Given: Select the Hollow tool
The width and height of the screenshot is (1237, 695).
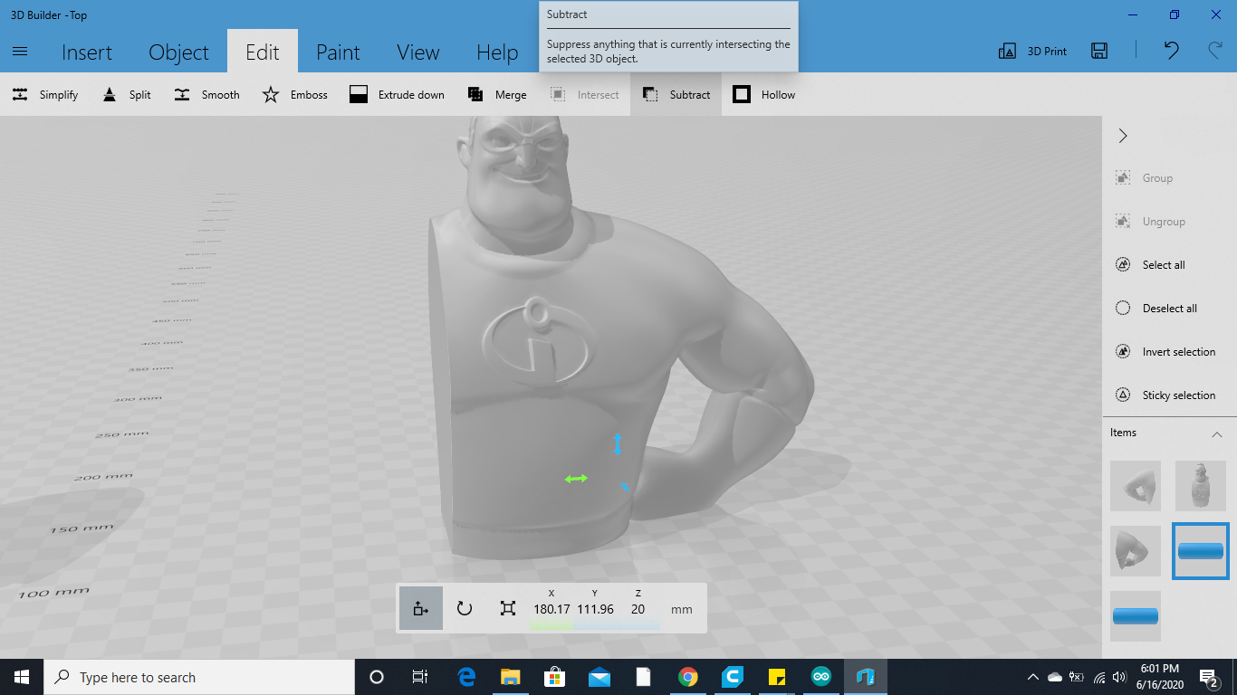Looking at the screenshot, I should tap(763, 94).
